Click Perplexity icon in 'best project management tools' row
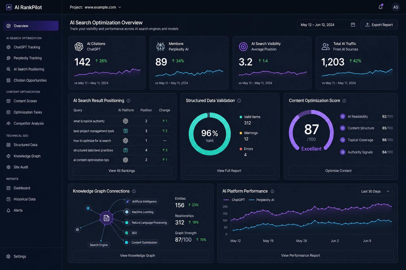 click(126, 131)
